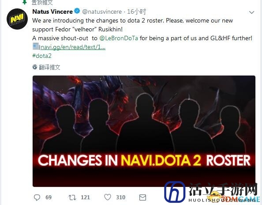The height and width of the screenshot is (205, 262).
Task: Click the blue verified badge
Action: click(x=77, y=11)
